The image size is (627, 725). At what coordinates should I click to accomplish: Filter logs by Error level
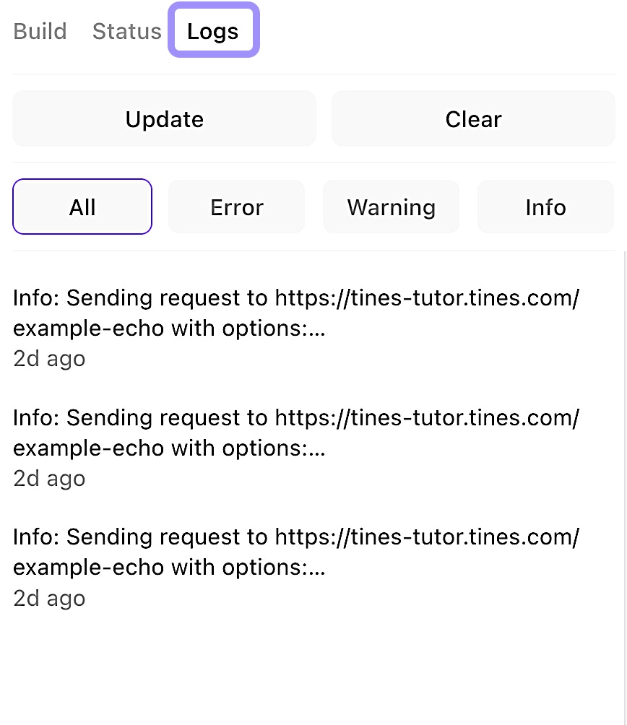coord(237,207)
